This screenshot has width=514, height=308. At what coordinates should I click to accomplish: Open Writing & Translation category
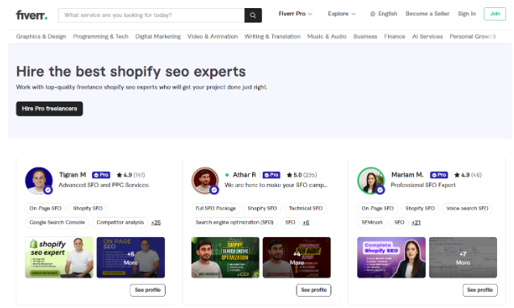pyautogui.click(x=272, y=36)
